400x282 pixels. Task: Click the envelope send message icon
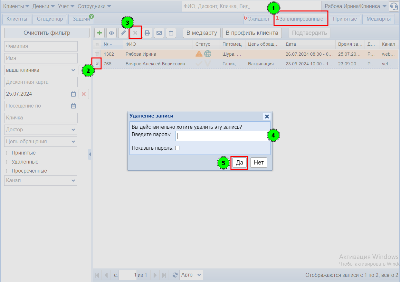tap(159, 33)
